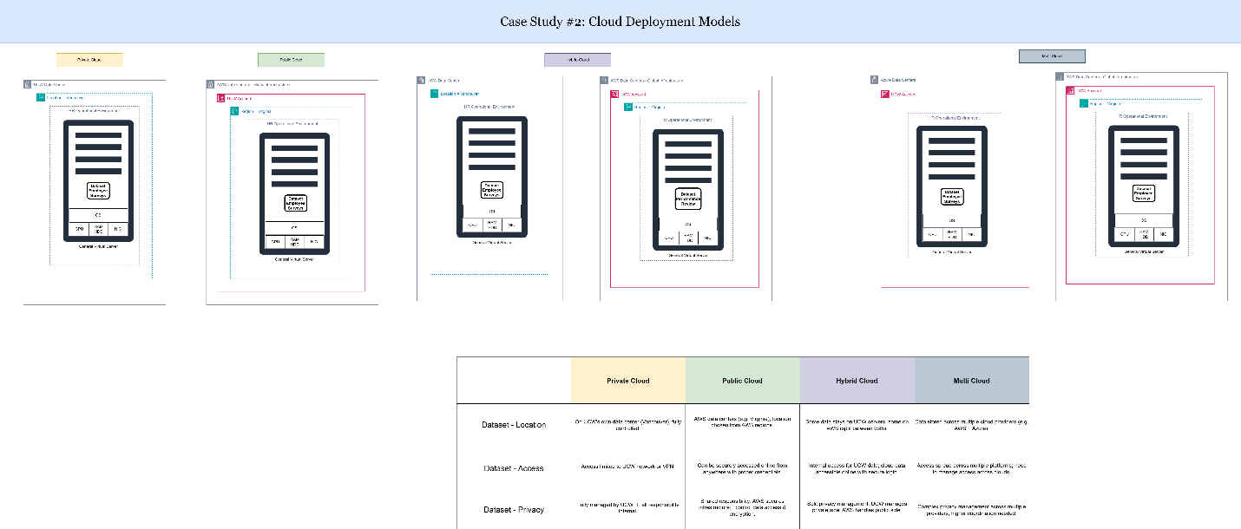Select the Private Cloud table header cell

[628, 380]
